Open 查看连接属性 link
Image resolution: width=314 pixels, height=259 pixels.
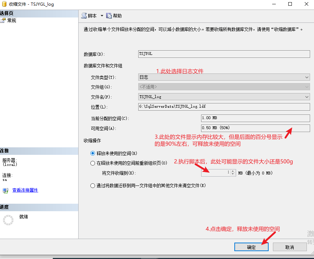[25, 190]
